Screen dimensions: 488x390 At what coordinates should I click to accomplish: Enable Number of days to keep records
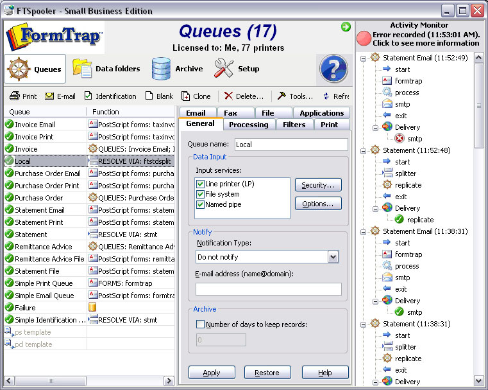pyautogui.click(x=200, y=324)
